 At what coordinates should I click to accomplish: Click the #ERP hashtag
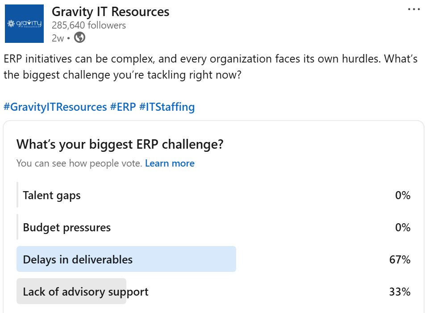123,107
